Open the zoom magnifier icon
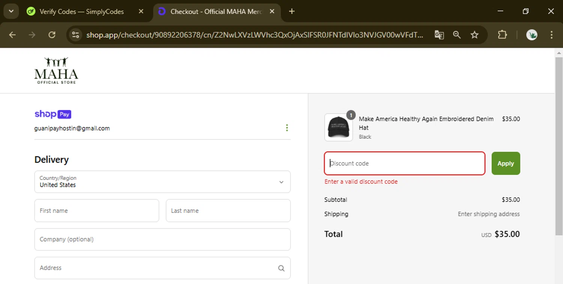This screenshot has width=563, height=284. coord(457,35)
